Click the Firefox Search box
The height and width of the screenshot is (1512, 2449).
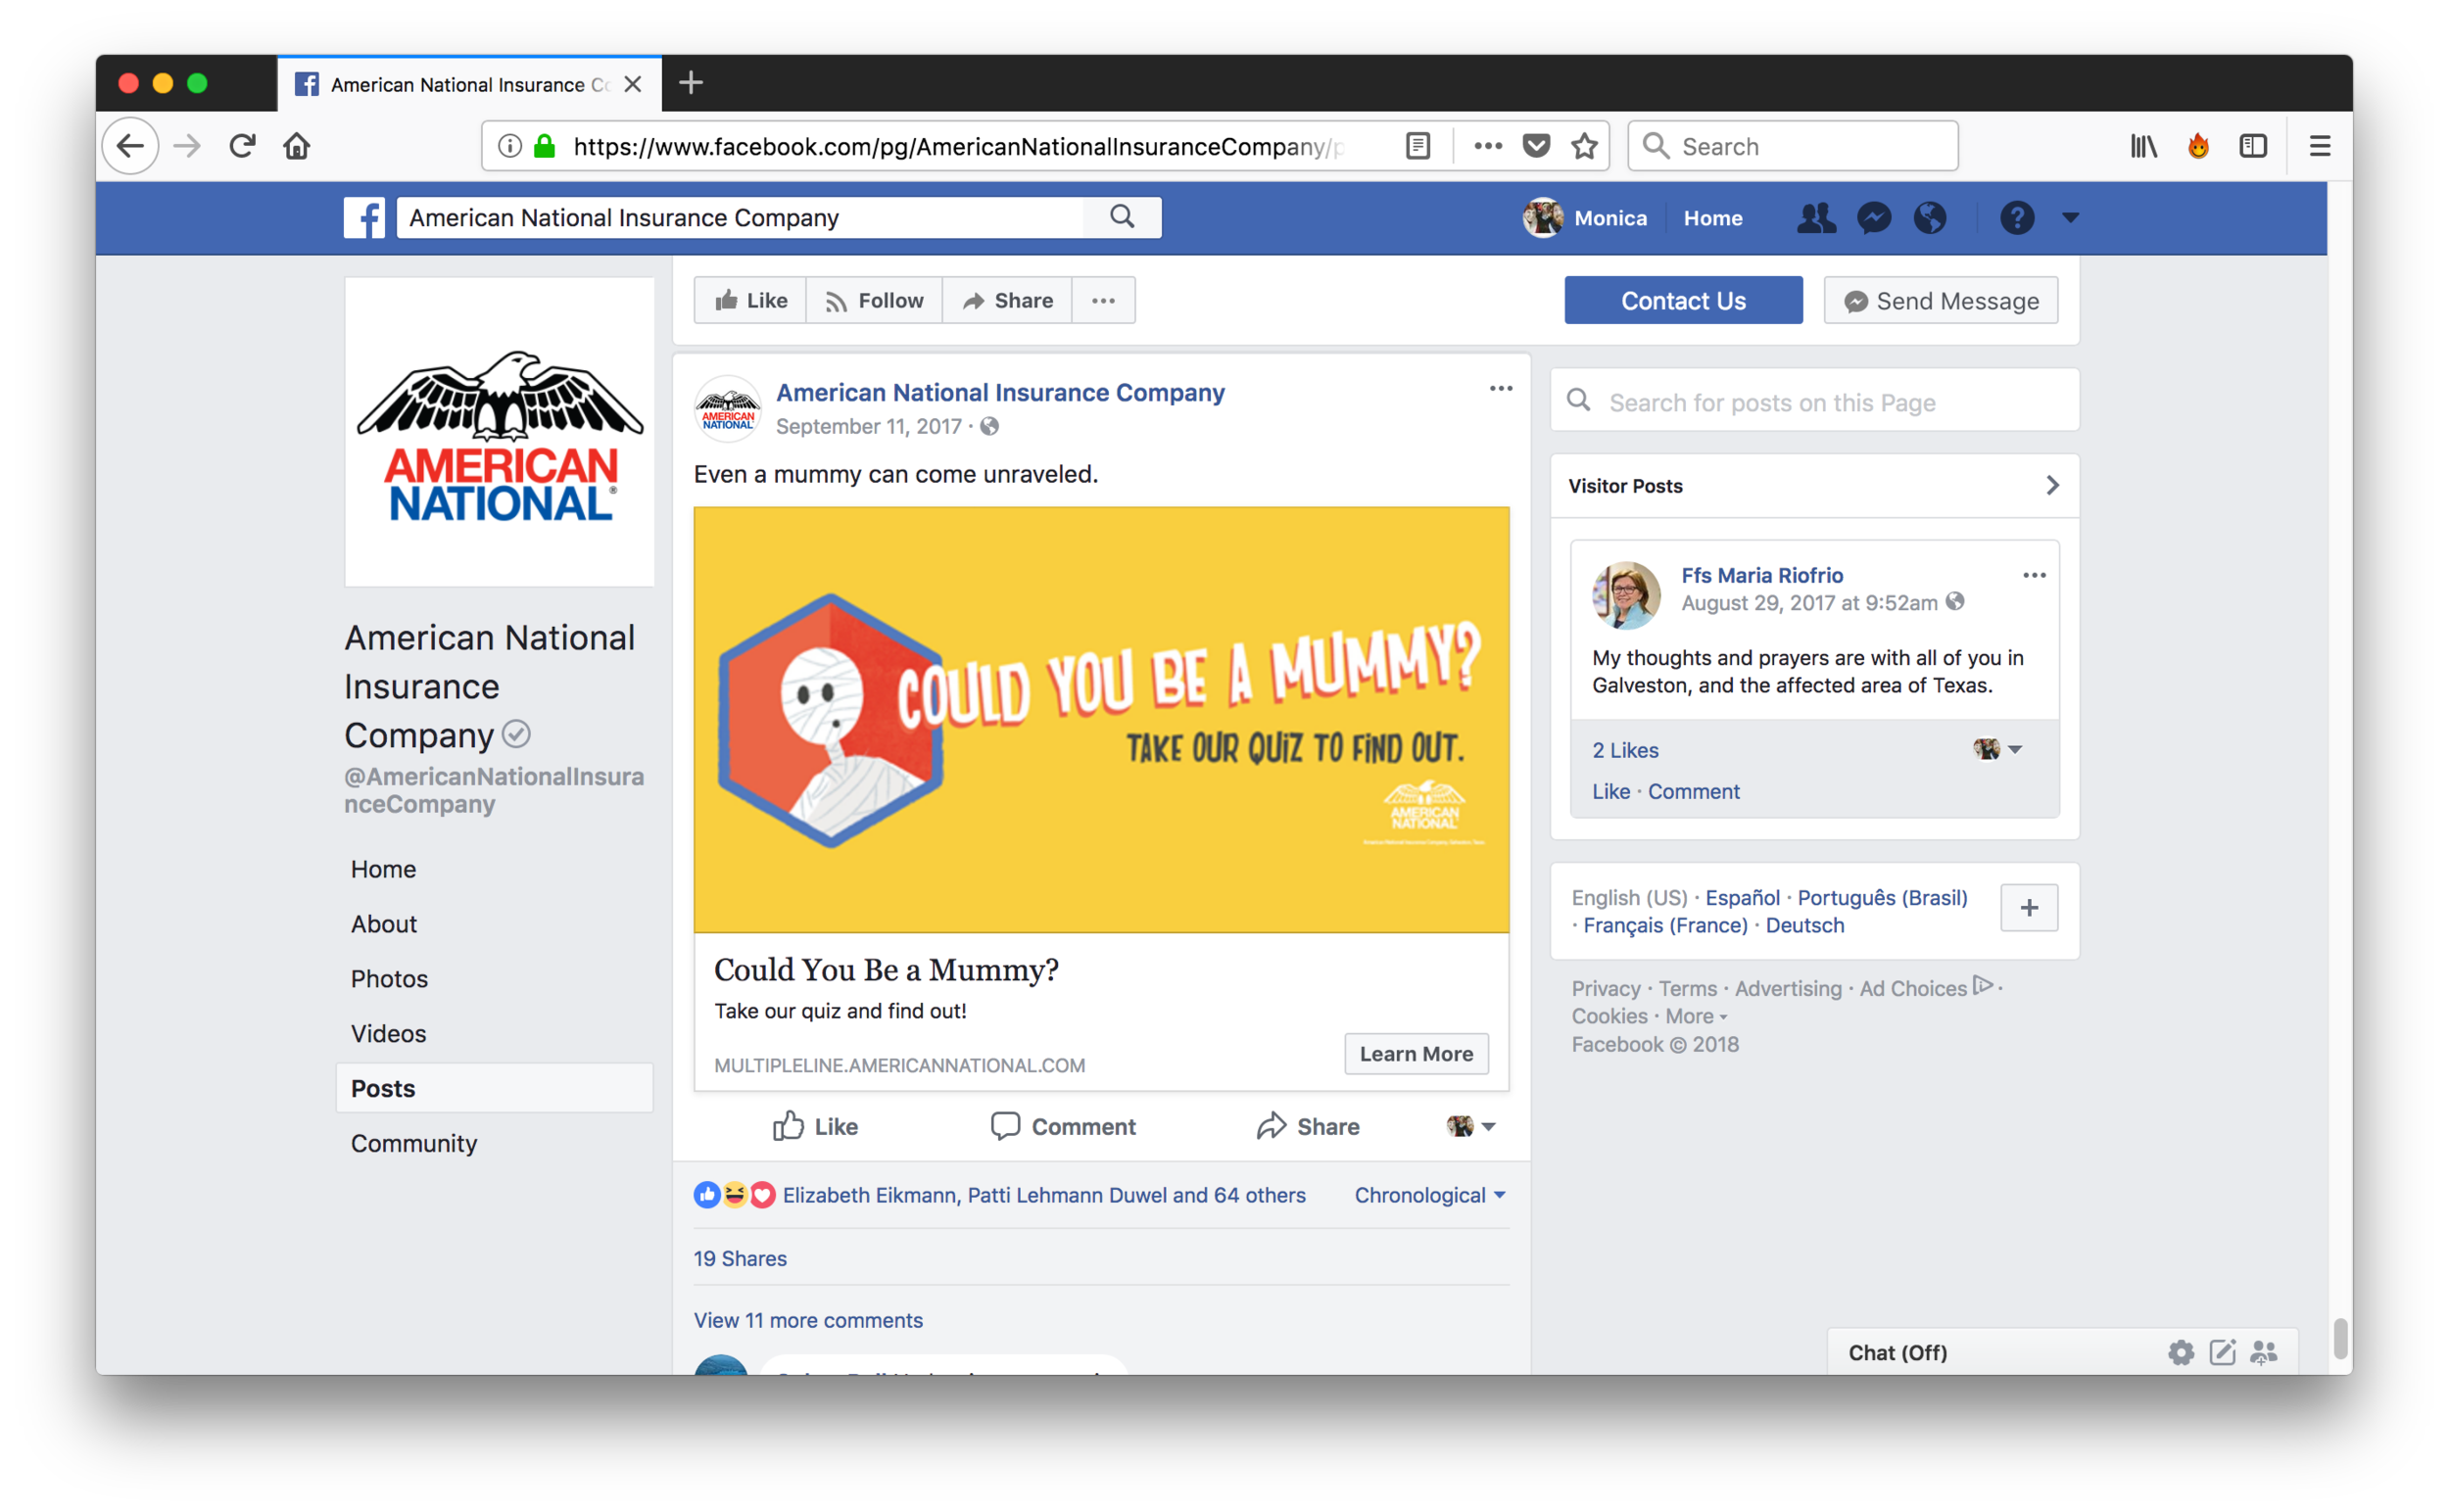1793,146
